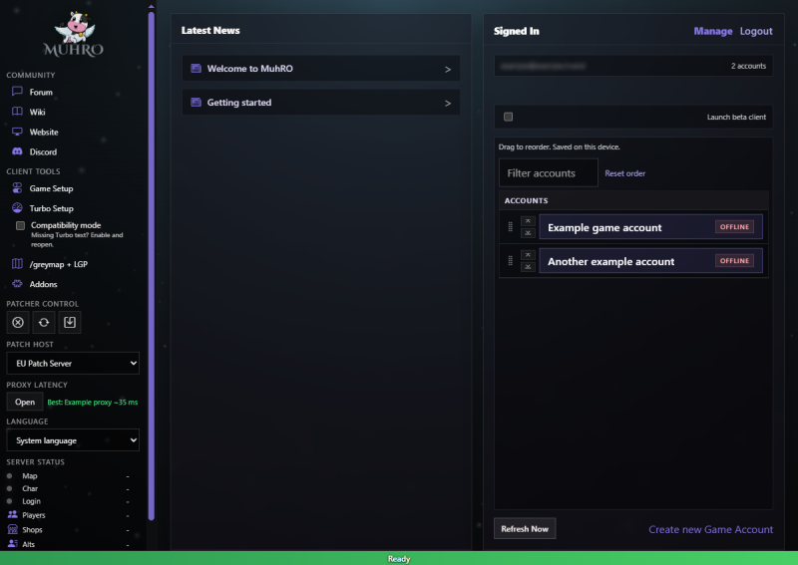Open the /greymap + LGP entry
Image resolution: width=798 pixels, height=565 pixels.
(59, 264)
